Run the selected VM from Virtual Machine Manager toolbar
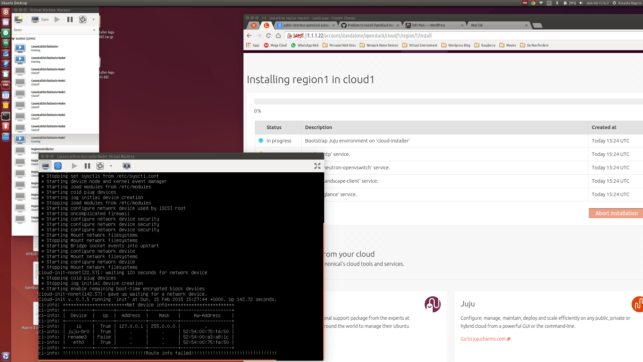Screen dimensions: 643x362 57,19
